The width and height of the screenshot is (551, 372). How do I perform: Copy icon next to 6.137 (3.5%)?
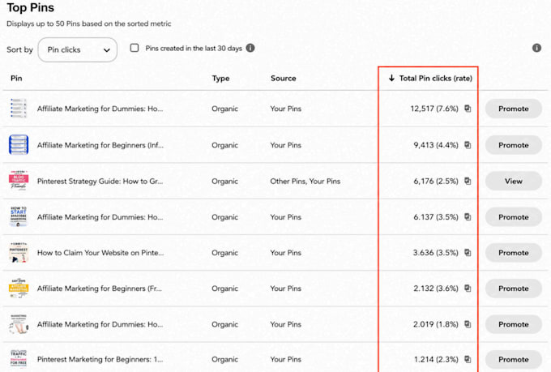tap(468, 217)
